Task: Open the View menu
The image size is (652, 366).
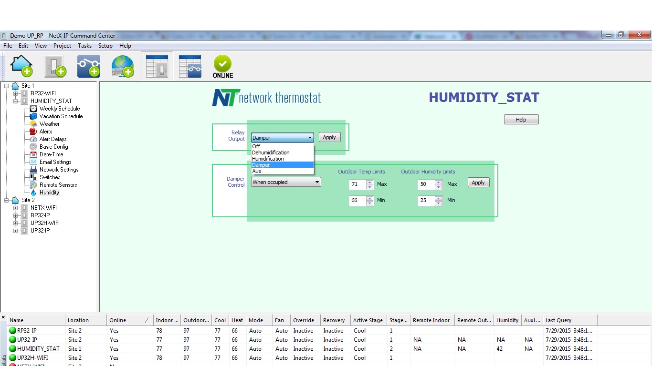Action: (41, 46)
